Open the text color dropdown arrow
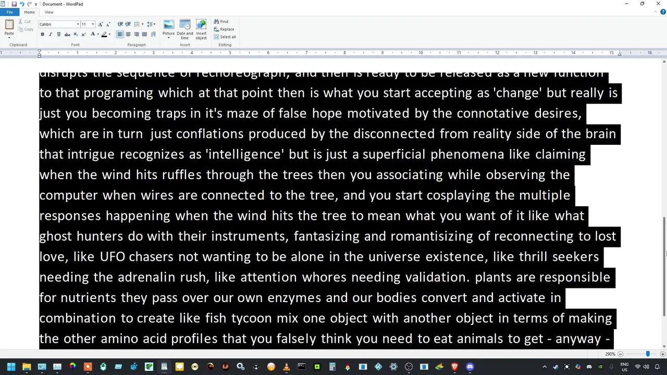Viewport: 667px width, 375px height. pyautogui.click(x=97, y=34)
